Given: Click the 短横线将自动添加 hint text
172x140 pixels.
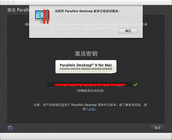Looking at the screenshot, I should coord(90,91).
